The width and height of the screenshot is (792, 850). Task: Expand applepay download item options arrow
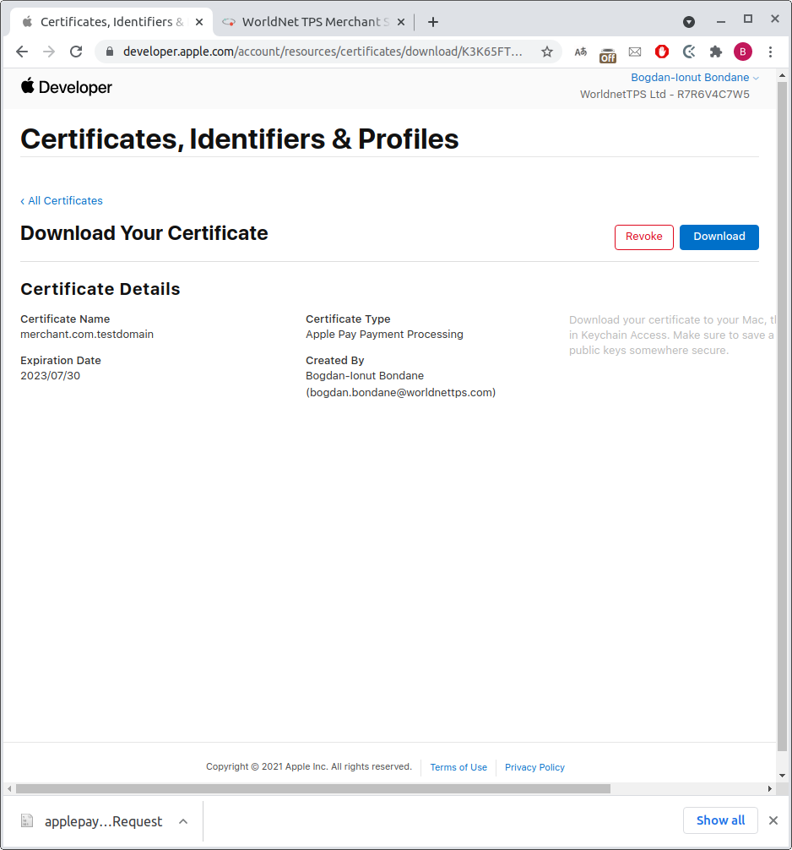pos(183,821)
